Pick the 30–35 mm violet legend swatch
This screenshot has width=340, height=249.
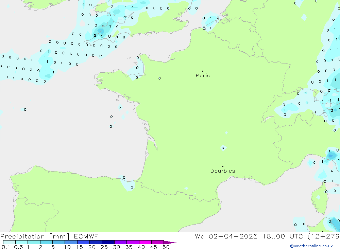tap(120, 242)
